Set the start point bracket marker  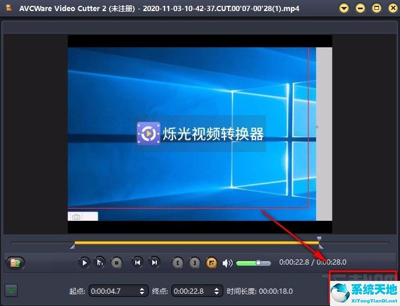(178, 263)
